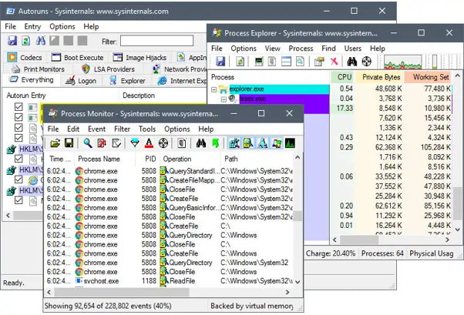464x315 pixels.
Task: Click the Private Bytes column header
Action: pos(382,77)
